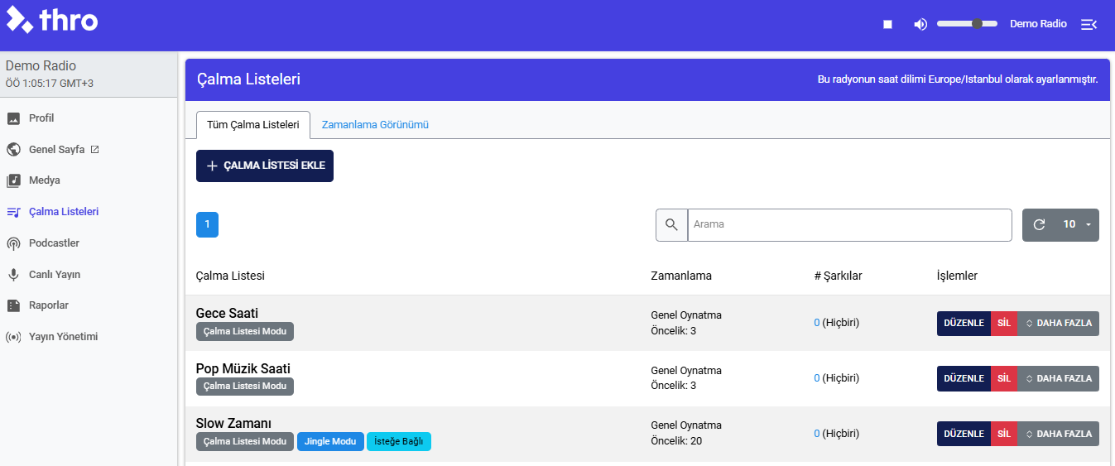Image resolution: width=1115 pixels, height=466 pixels.
Task: Click the İsteğe Bağlı badge on Slow Zamanı
Action: 399,442
